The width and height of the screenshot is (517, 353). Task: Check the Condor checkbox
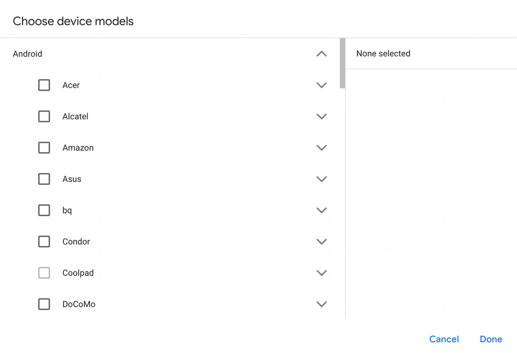click(44, 241)
